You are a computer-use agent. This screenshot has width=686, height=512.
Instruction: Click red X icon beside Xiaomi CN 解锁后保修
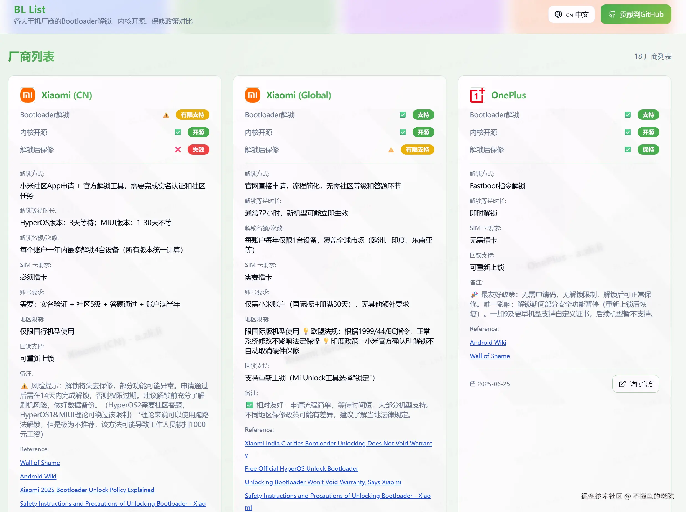178,150
